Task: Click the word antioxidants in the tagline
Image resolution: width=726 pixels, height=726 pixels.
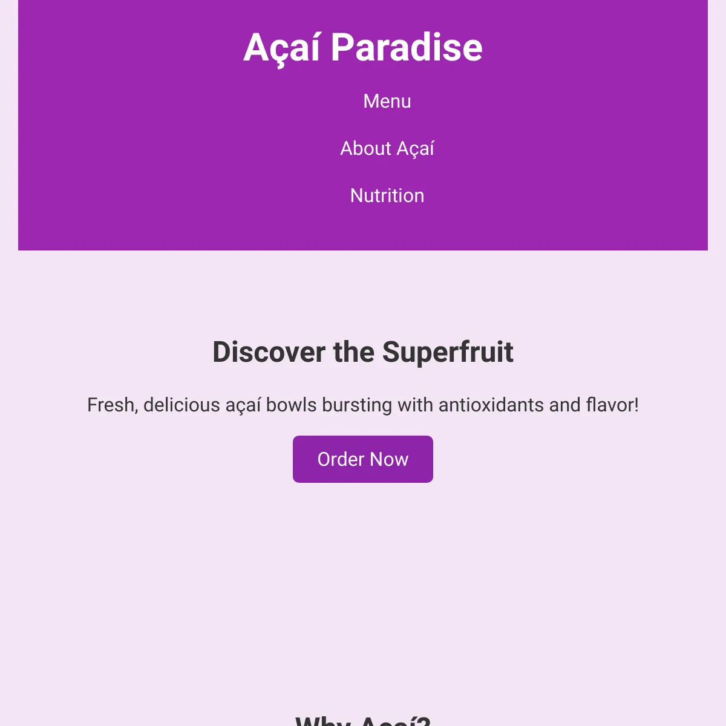Action: pyautogui.click(x=491, y=405)
